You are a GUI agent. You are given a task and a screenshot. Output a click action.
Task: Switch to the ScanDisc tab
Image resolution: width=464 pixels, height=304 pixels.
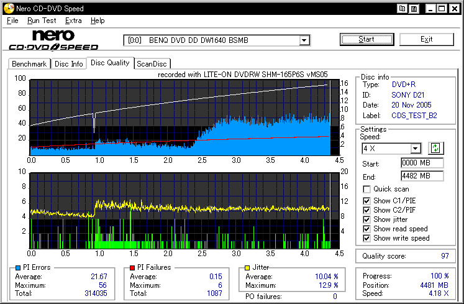(x=153, y=63)
